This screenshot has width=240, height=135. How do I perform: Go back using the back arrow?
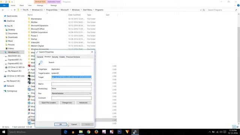[x=3, y=10]
